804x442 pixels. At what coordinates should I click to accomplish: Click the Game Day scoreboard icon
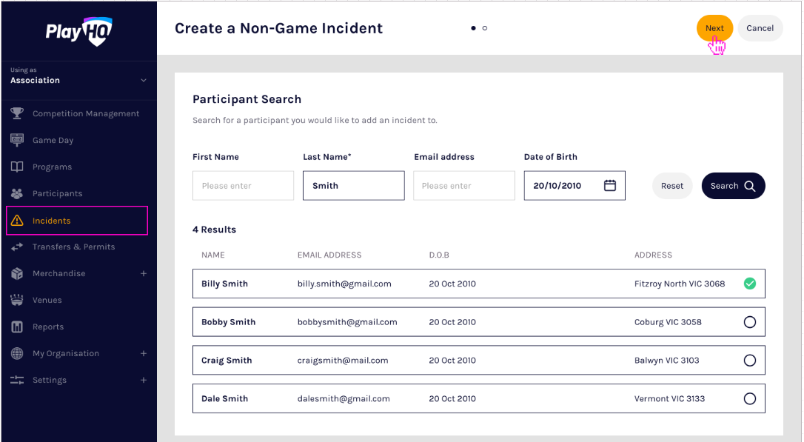[x=17, y=140]
